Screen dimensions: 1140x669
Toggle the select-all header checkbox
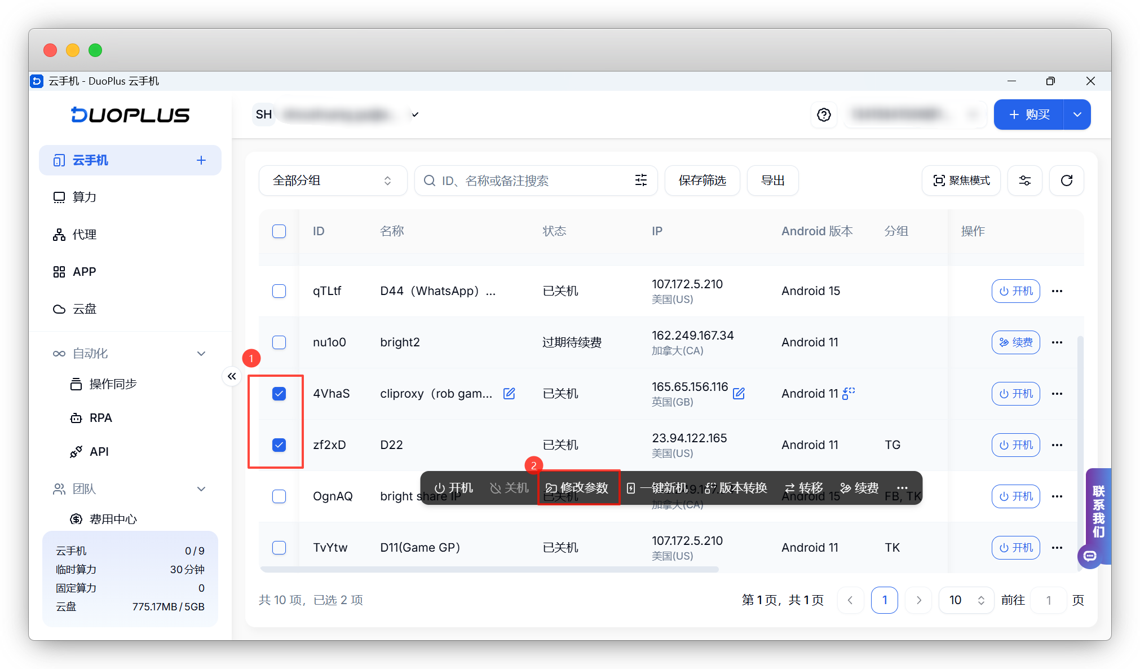(279, 231)
